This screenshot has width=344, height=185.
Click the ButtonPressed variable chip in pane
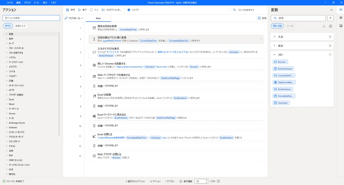(x=284, y=69)
